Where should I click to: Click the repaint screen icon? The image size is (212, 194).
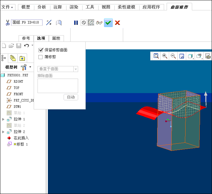point(181,56)
